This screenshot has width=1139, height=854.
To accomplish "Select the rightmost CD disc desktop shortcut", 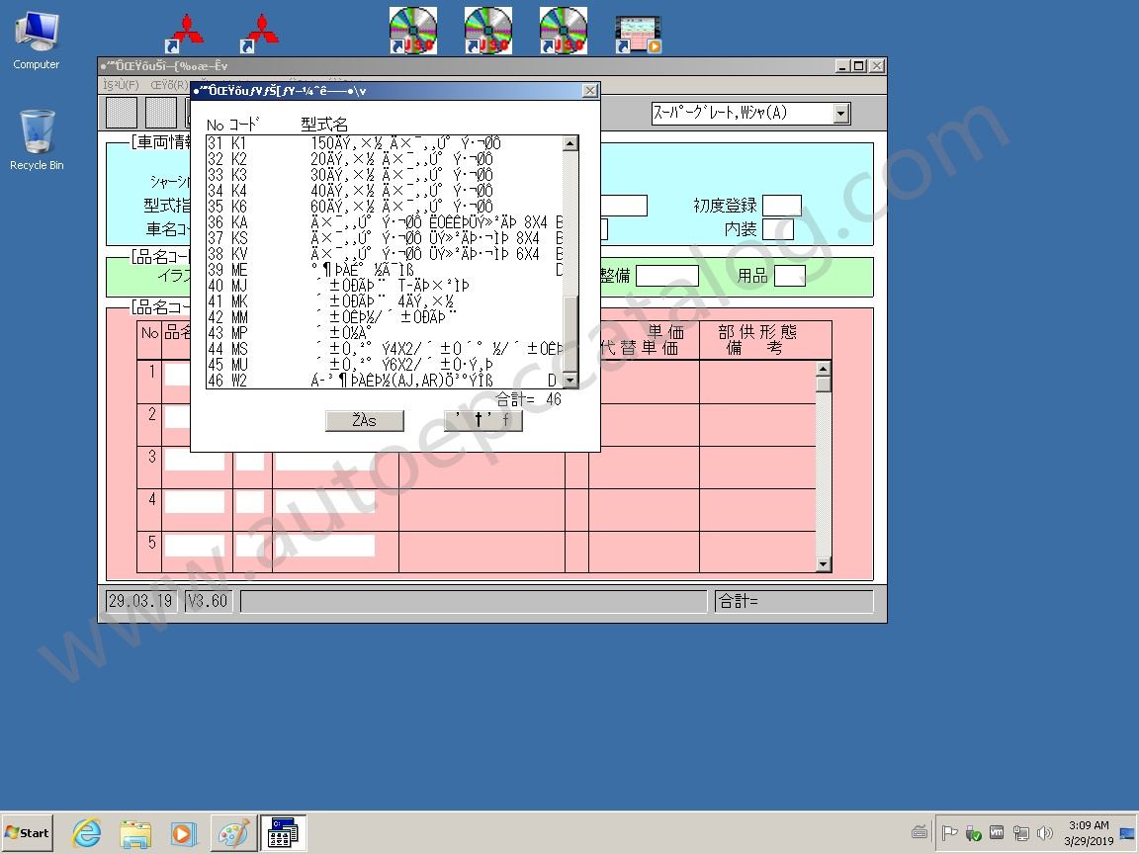I will pyautogui.click(x=563, y=31).
